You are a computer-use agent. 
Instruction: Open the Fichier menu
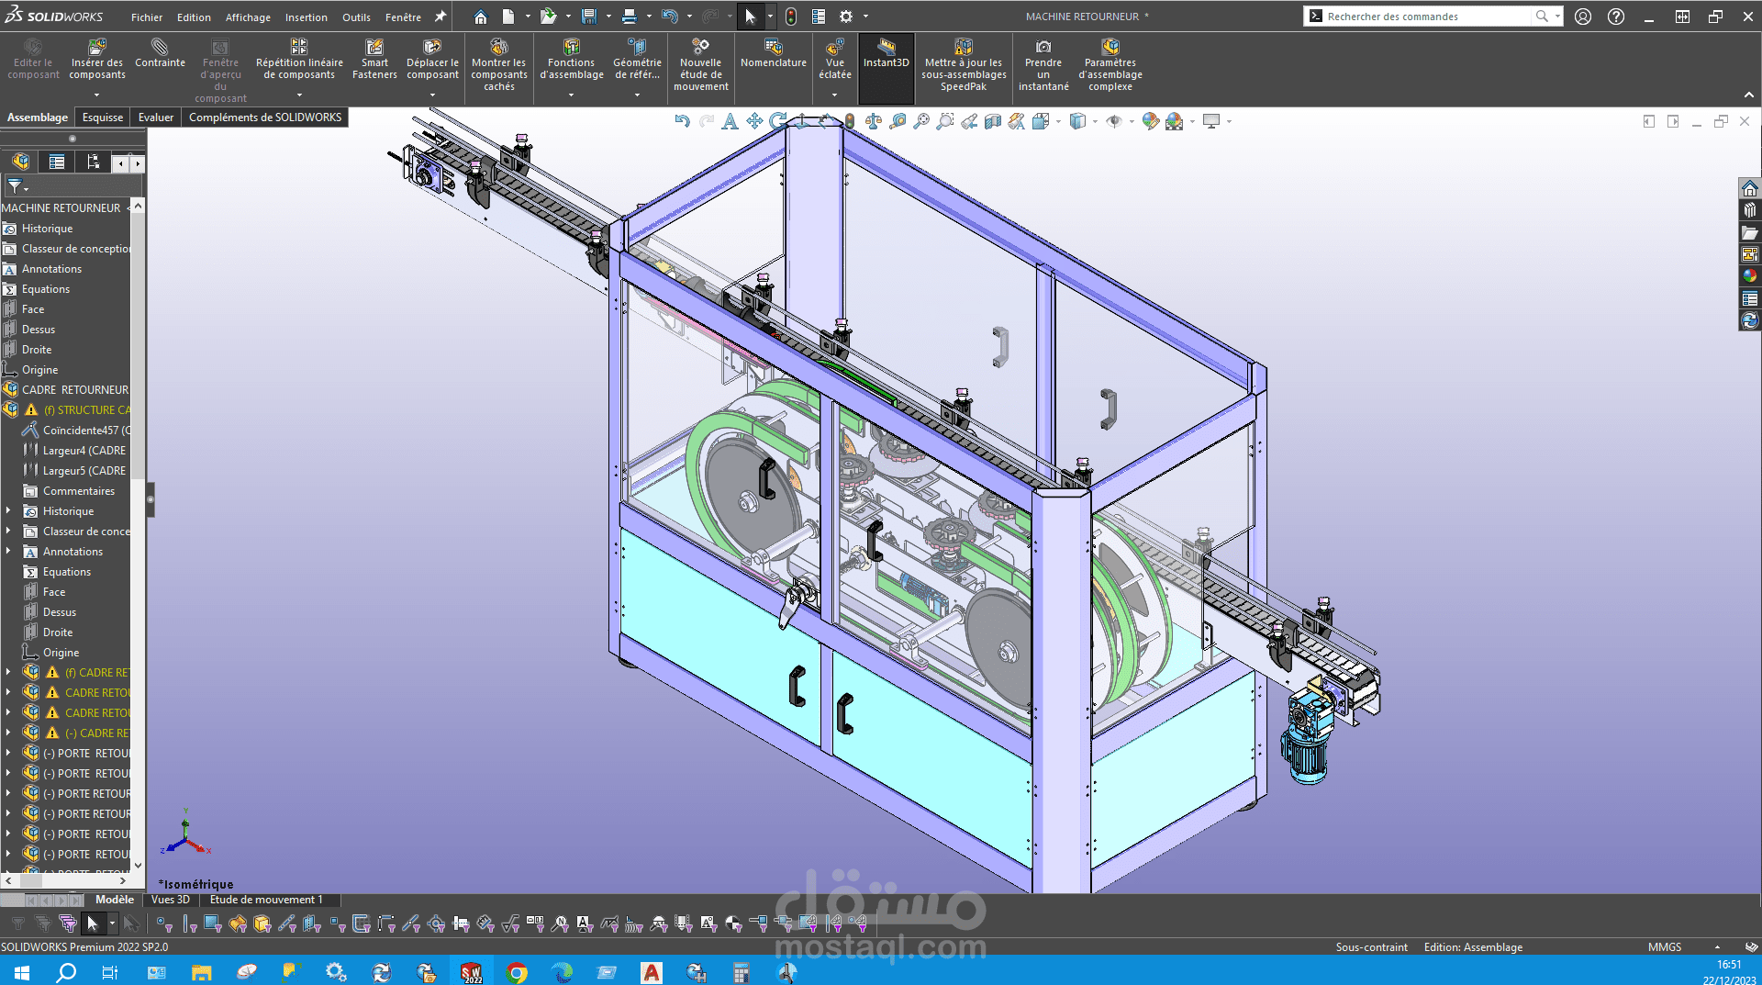(x=147, y=17)
